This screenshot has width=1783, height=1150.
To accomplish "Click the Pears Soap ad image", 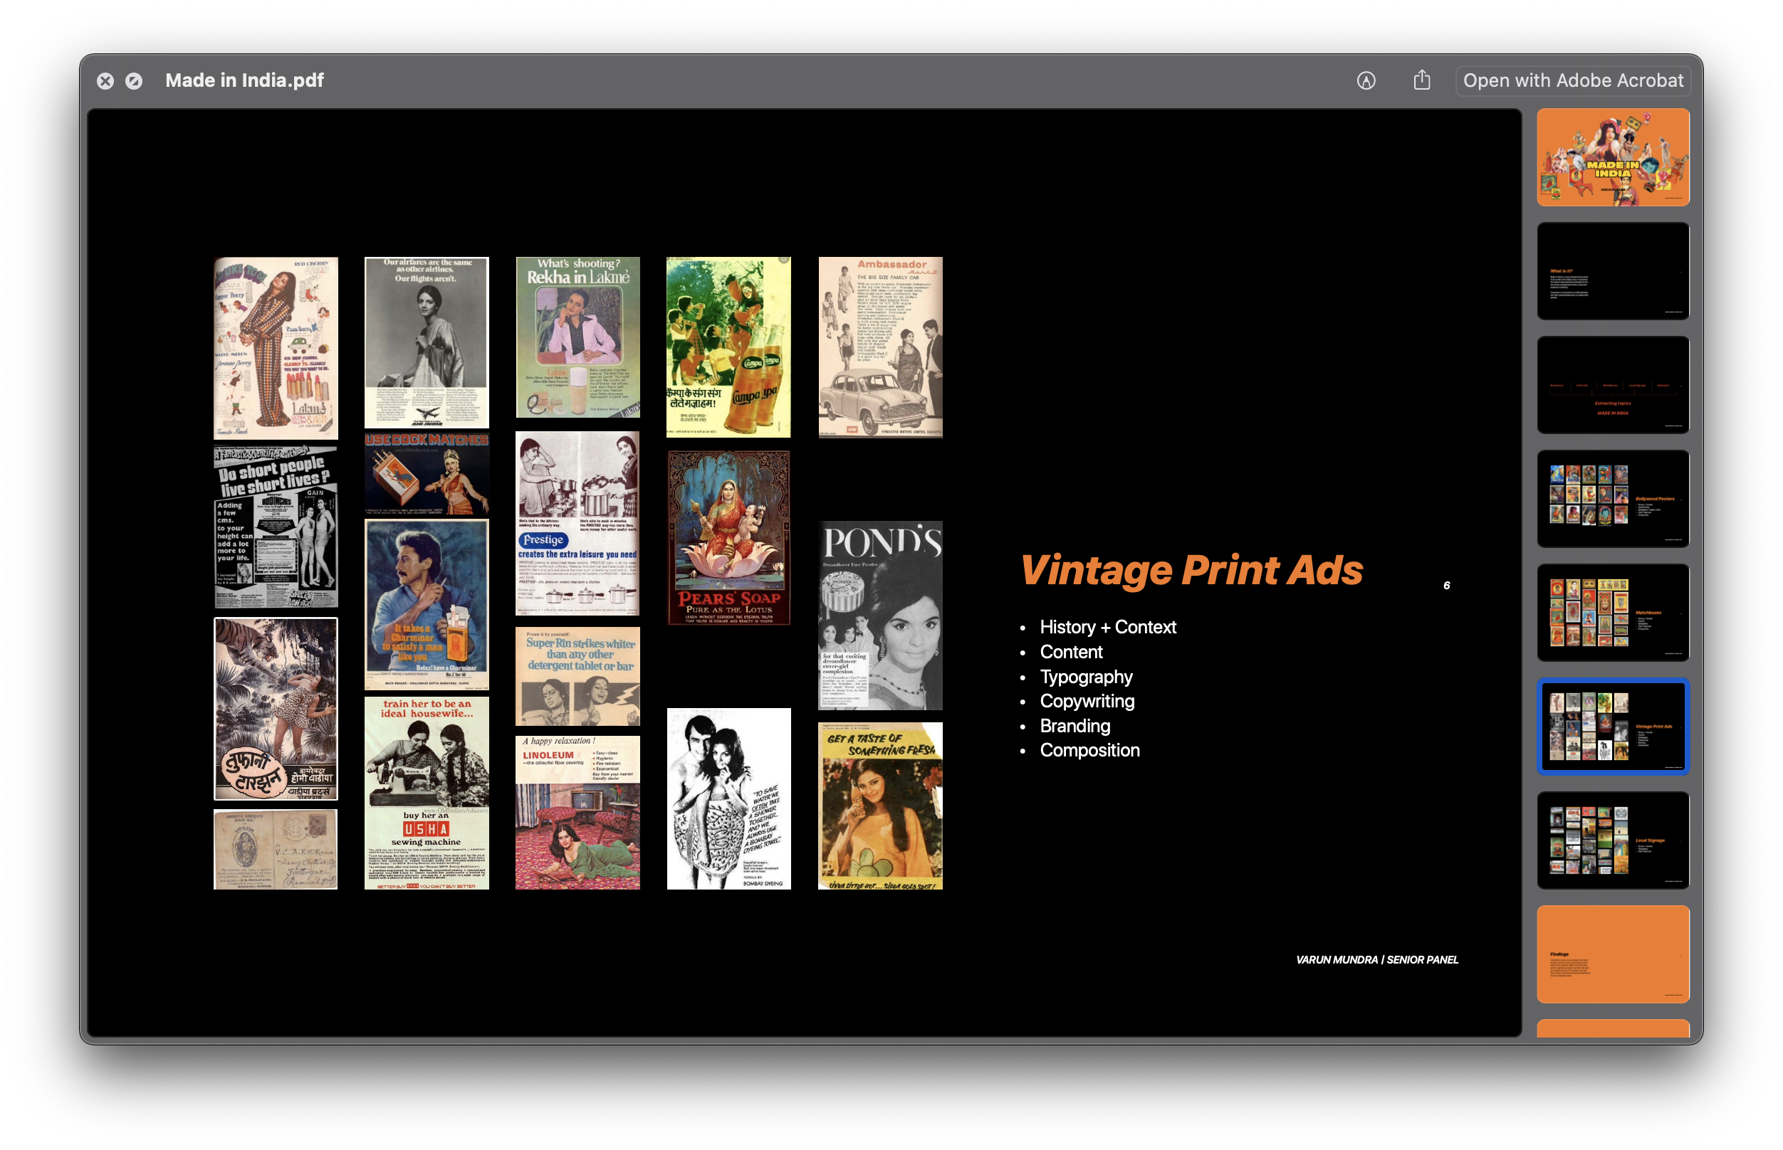I will pos(728,538).
